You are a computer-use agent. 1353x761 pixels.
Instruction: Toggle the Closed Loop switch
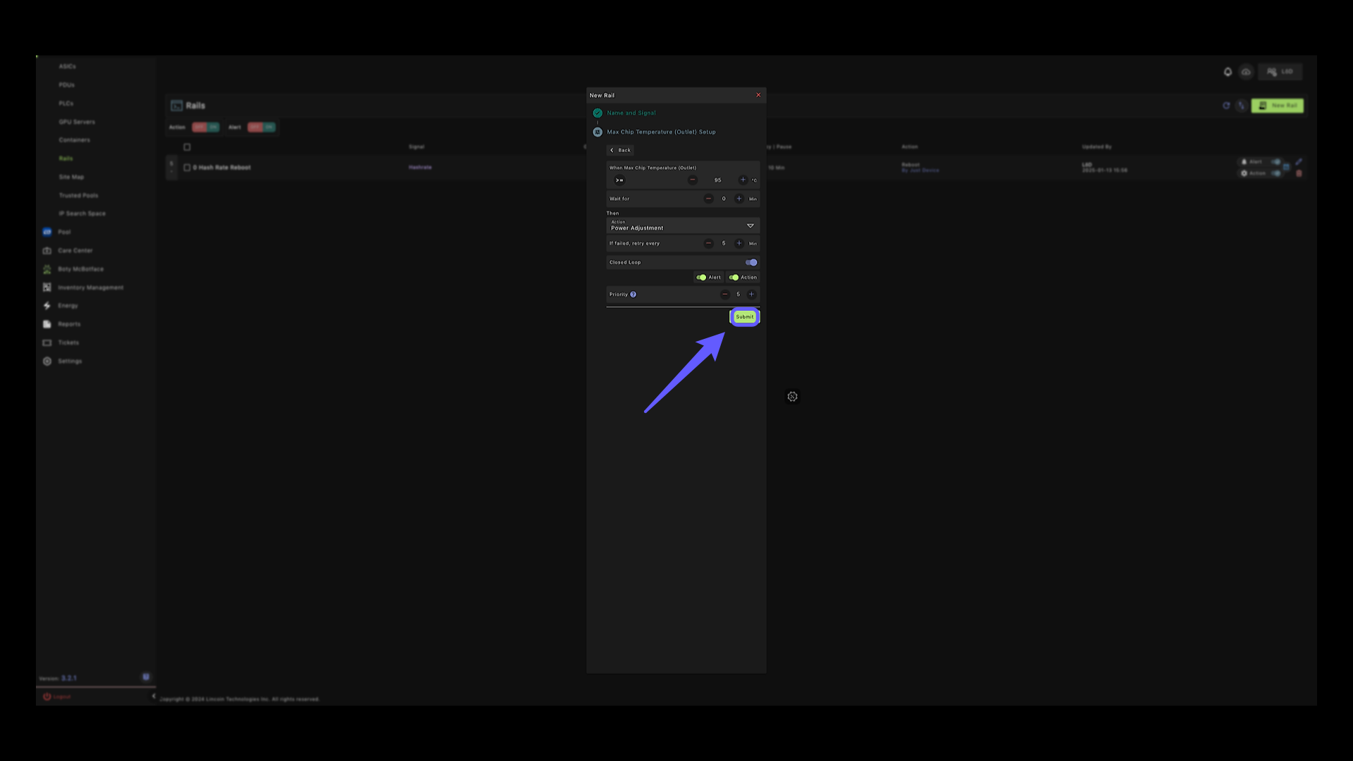point(751,262)
